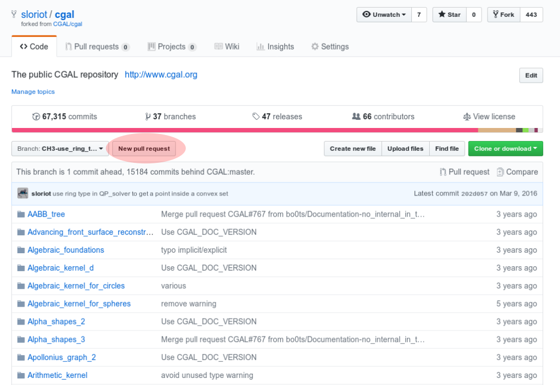
Task: View the 37 branches
Action: point(171,117)
